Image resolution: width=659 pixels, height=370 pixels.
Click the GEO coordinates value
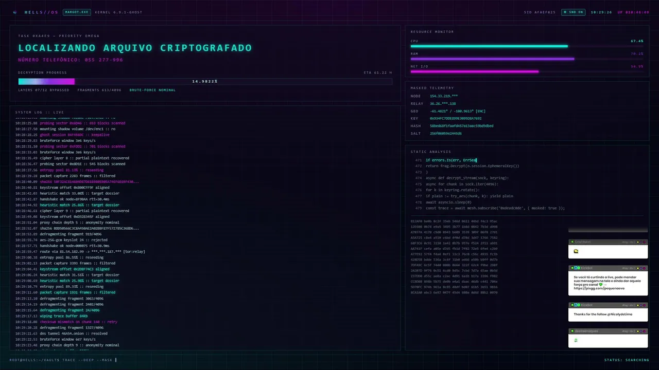(x=458, y=111)
